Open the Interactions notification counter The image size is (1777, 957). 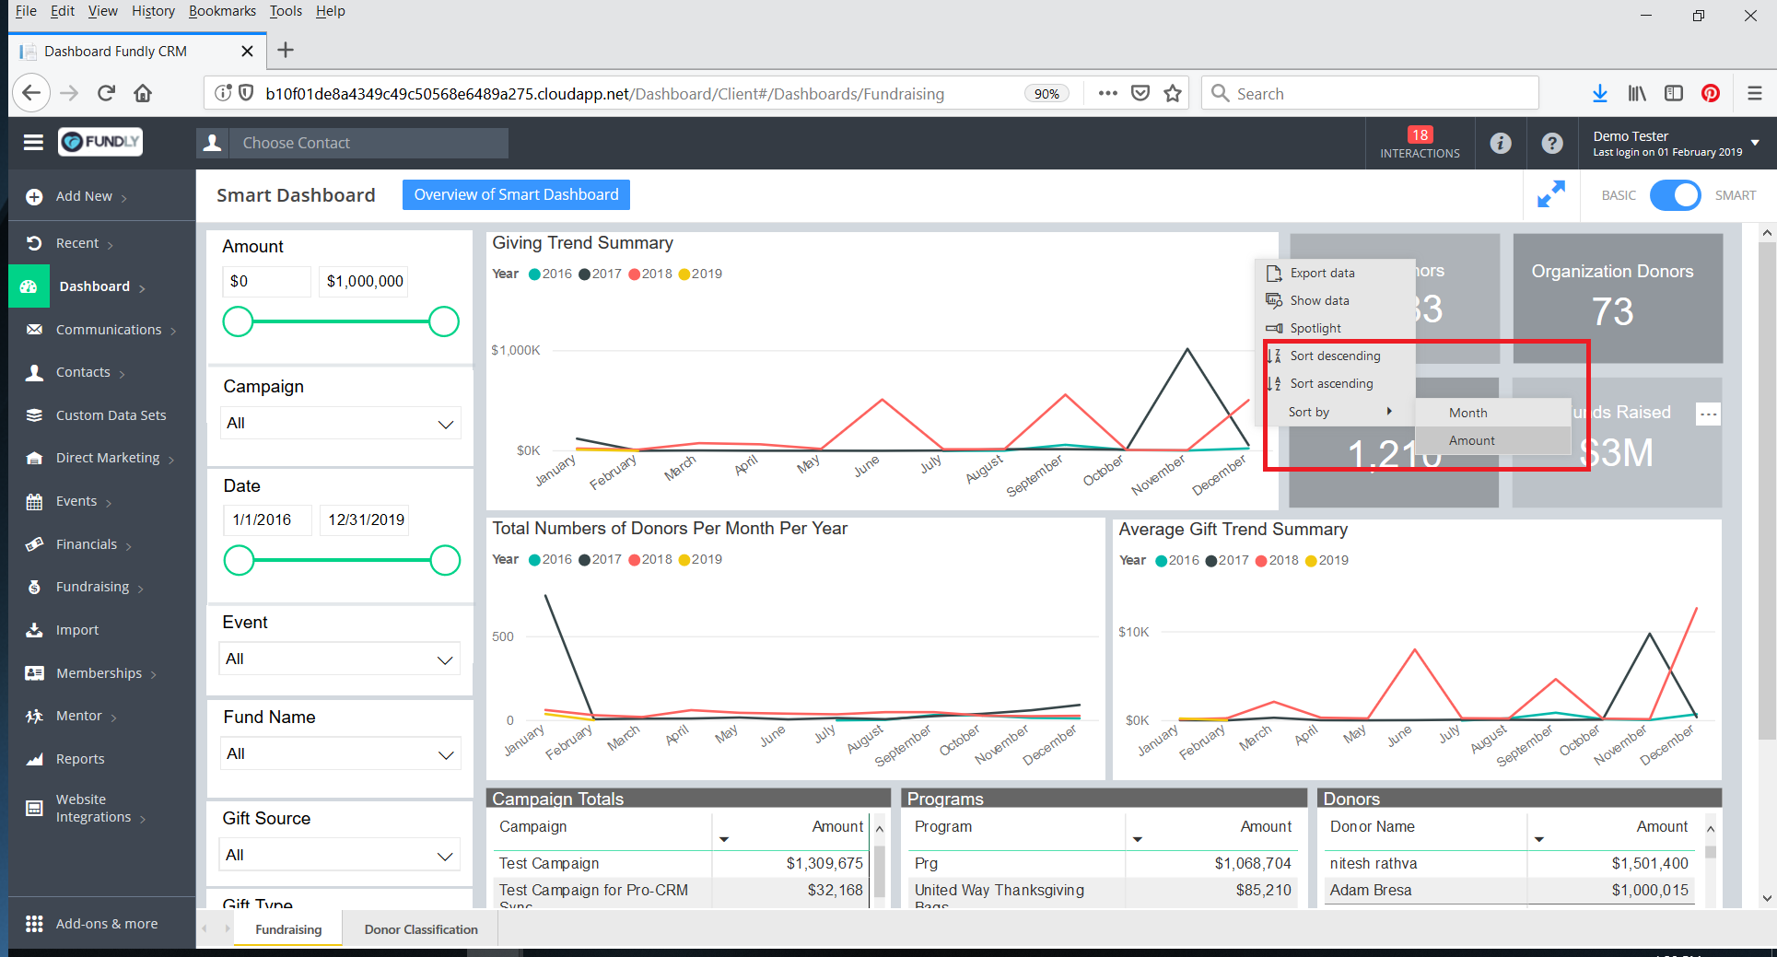(1419, 143)
